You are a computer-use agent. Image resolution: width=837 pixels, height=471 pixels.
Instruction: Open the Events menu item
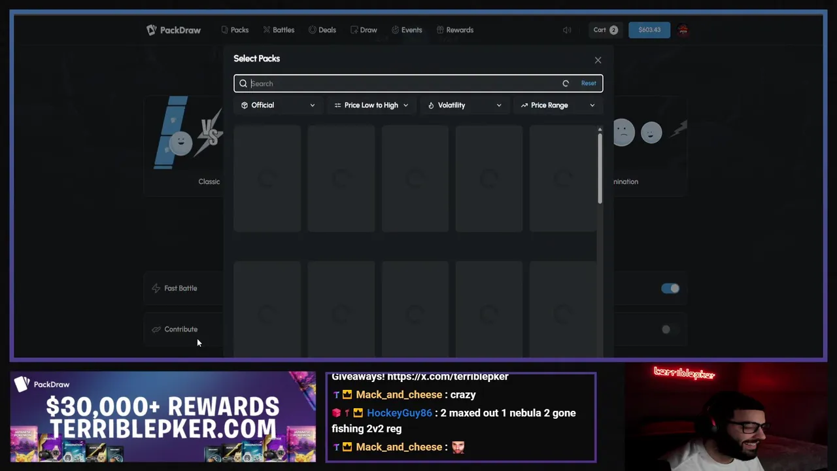pos(407,30)
